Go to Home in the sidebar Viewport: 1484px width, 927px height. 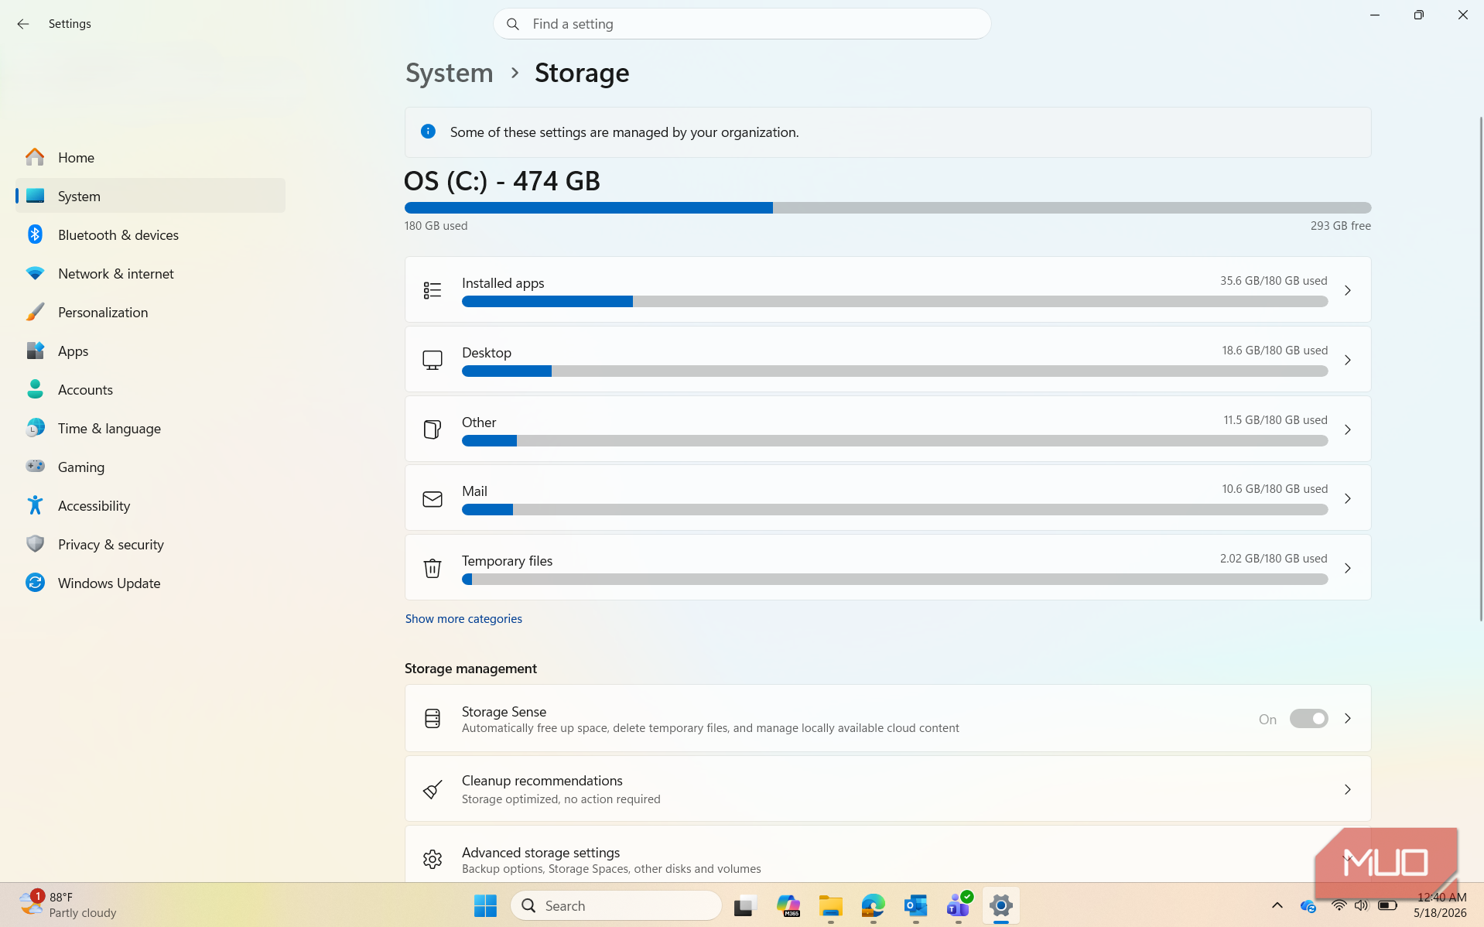click(150, 157)
